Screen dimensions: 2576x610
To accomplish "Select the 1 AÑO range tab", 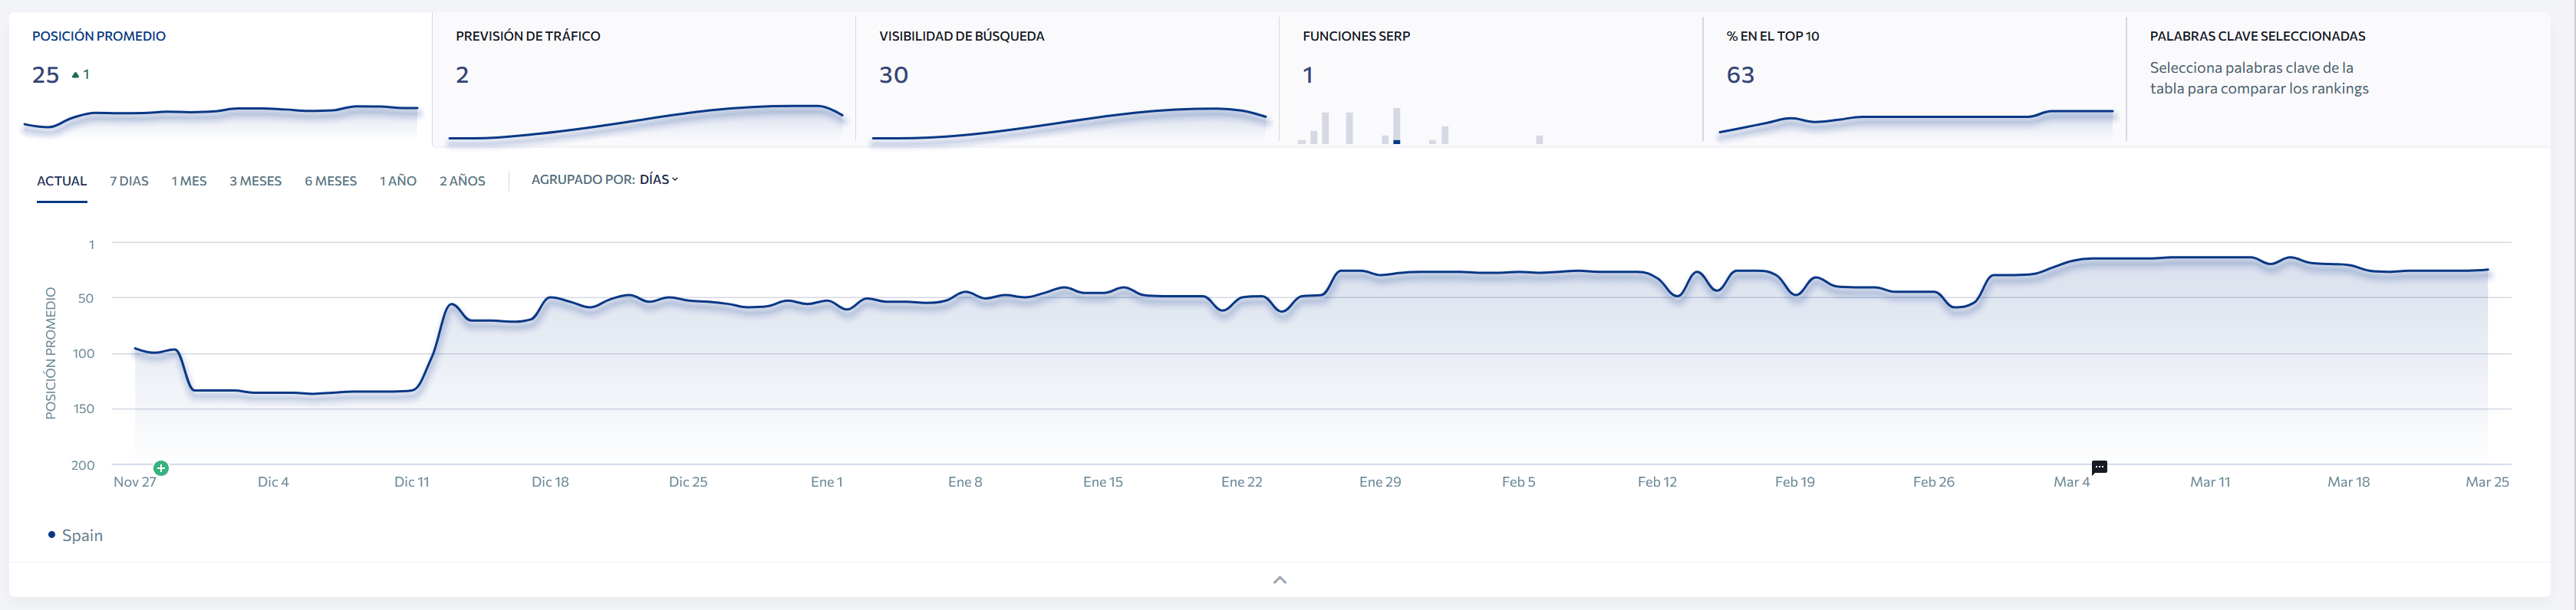I will 398,181.
